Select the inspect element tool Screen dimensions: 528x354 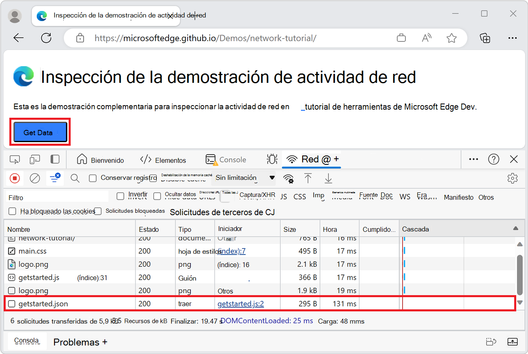click(15, 159)
